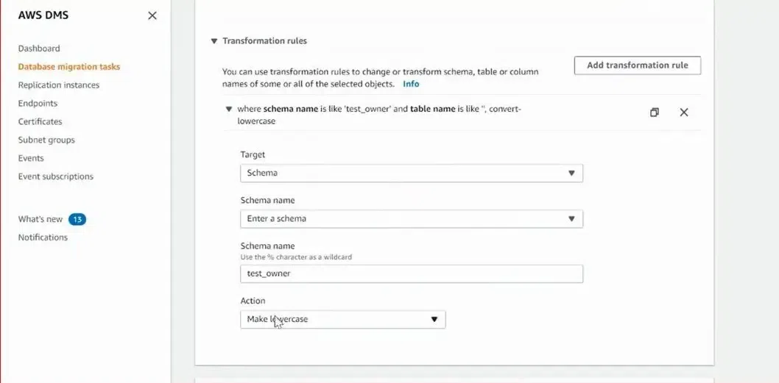Viewport: 779px width, 383px height.
Task: Remove the transformation rule with X icon
Action: click(x=684, y=112)
